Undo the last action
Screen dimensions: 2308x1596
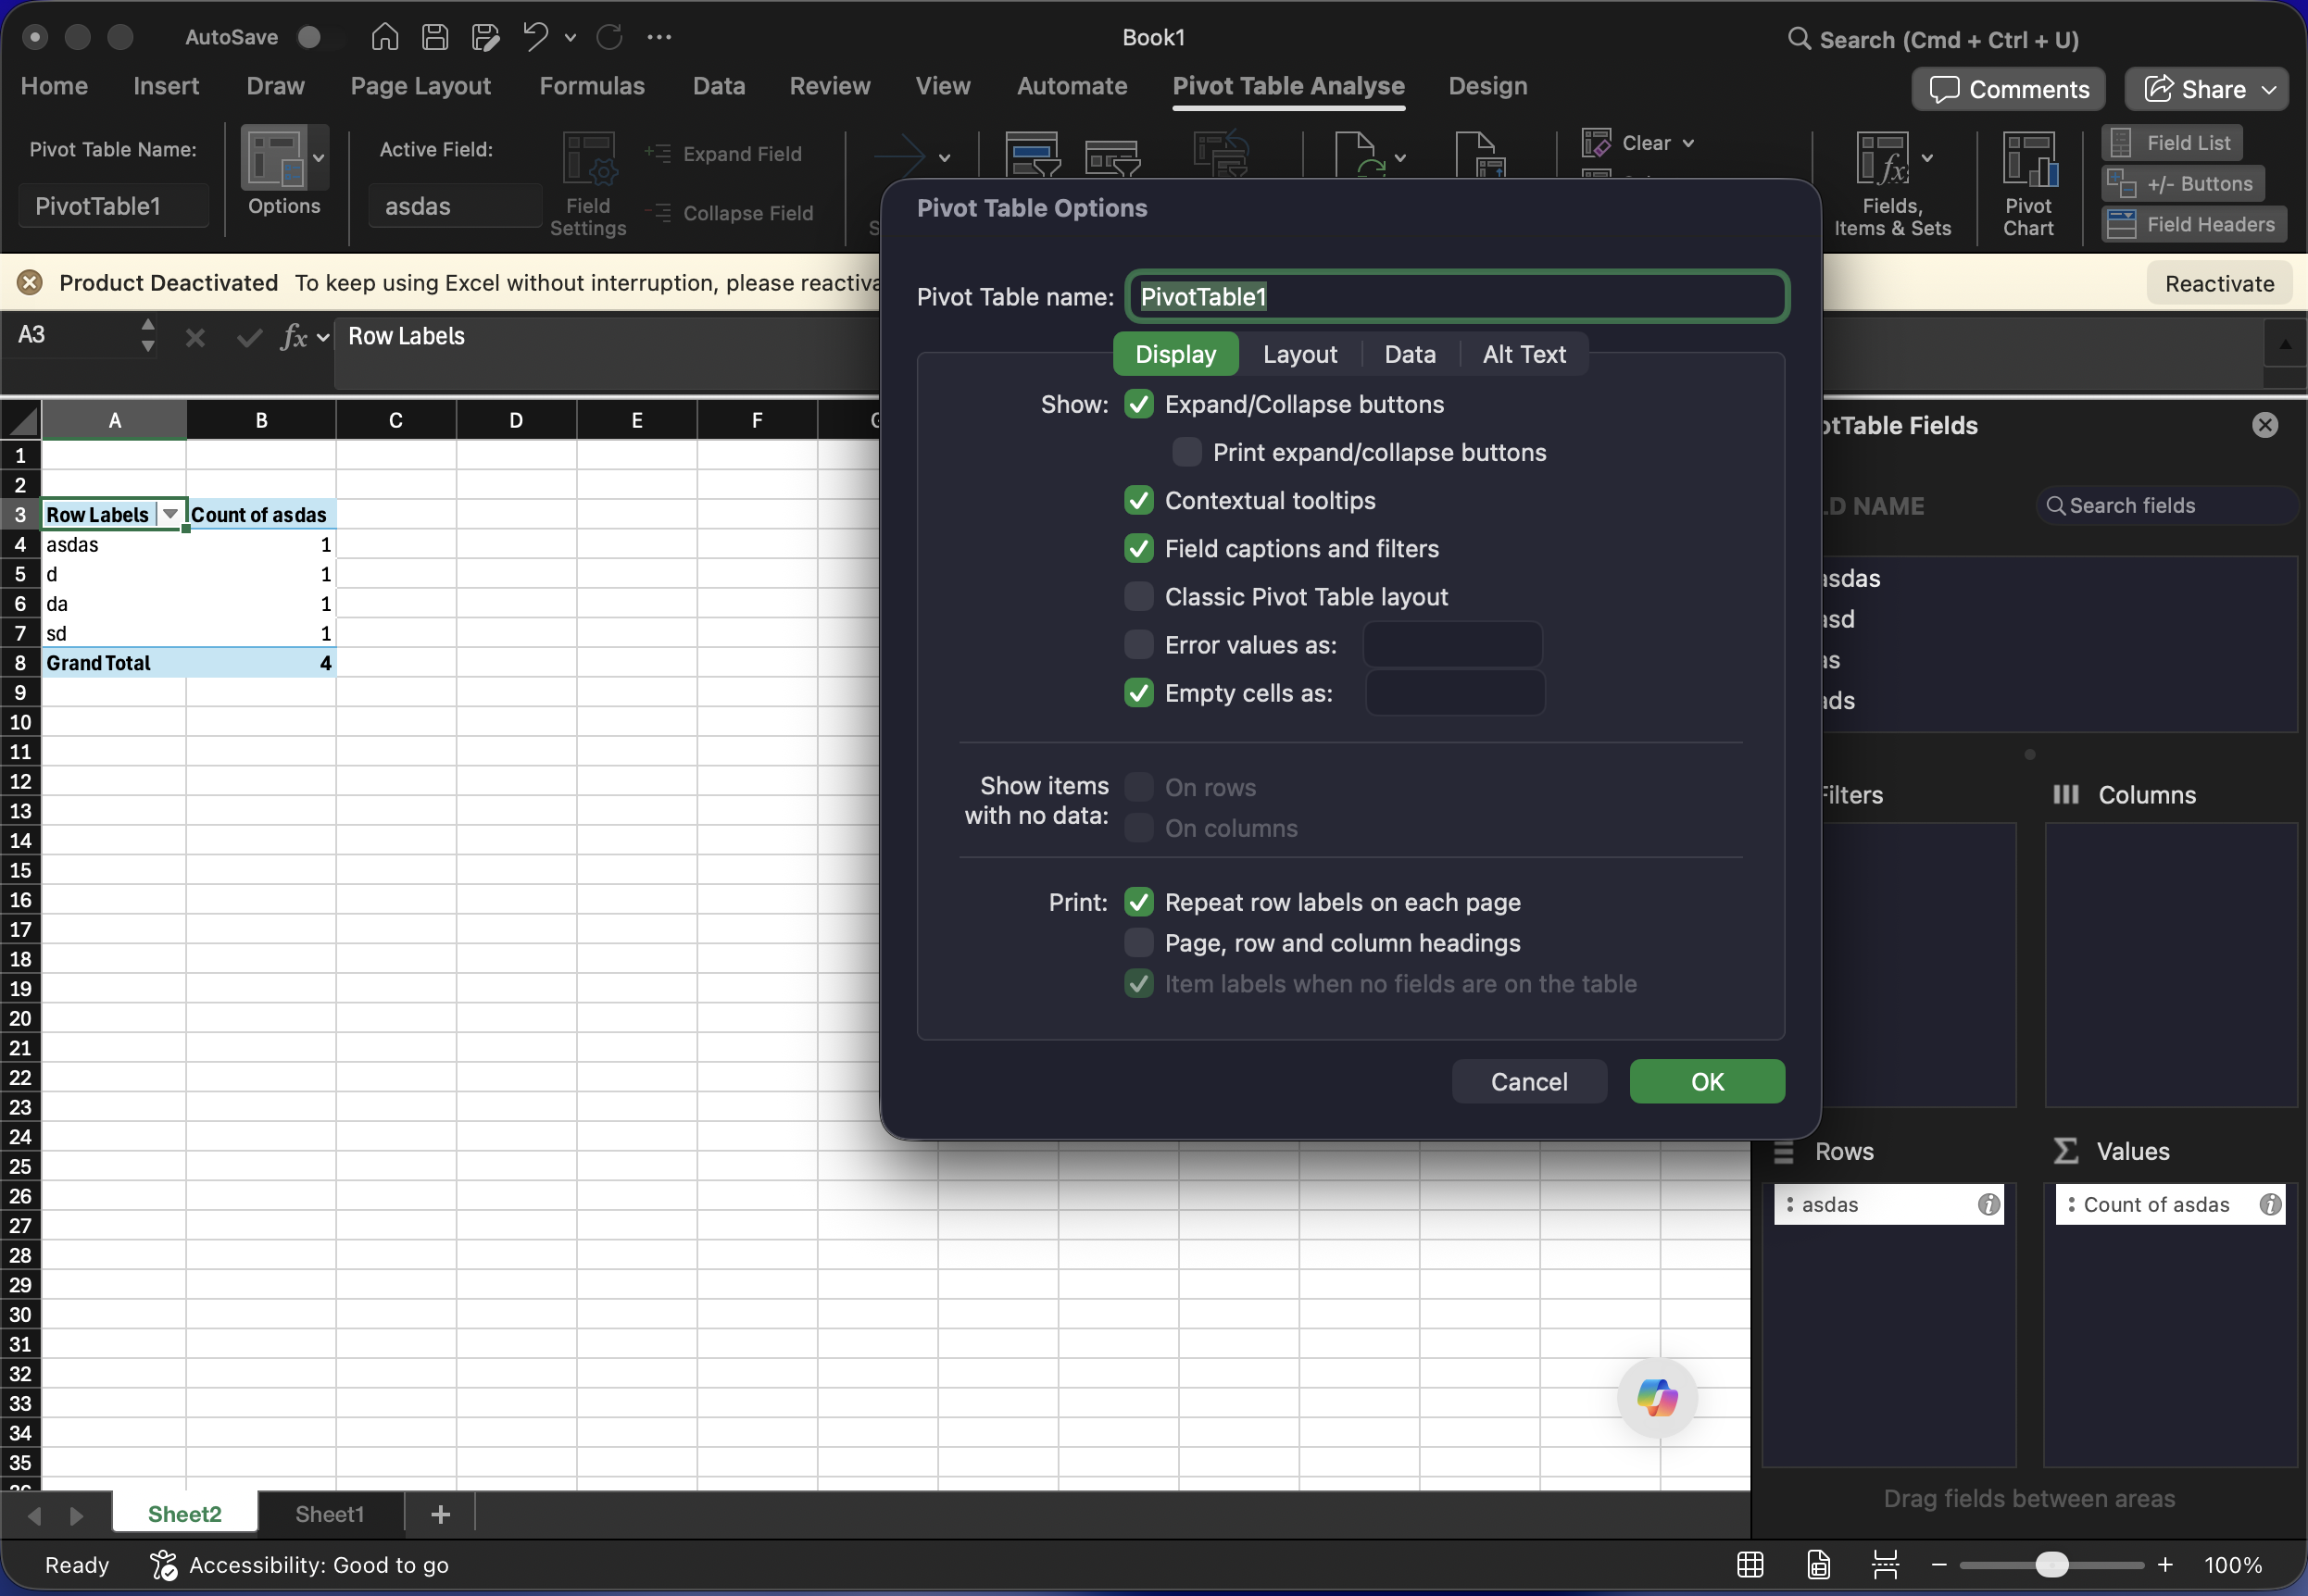click(535, 37)
